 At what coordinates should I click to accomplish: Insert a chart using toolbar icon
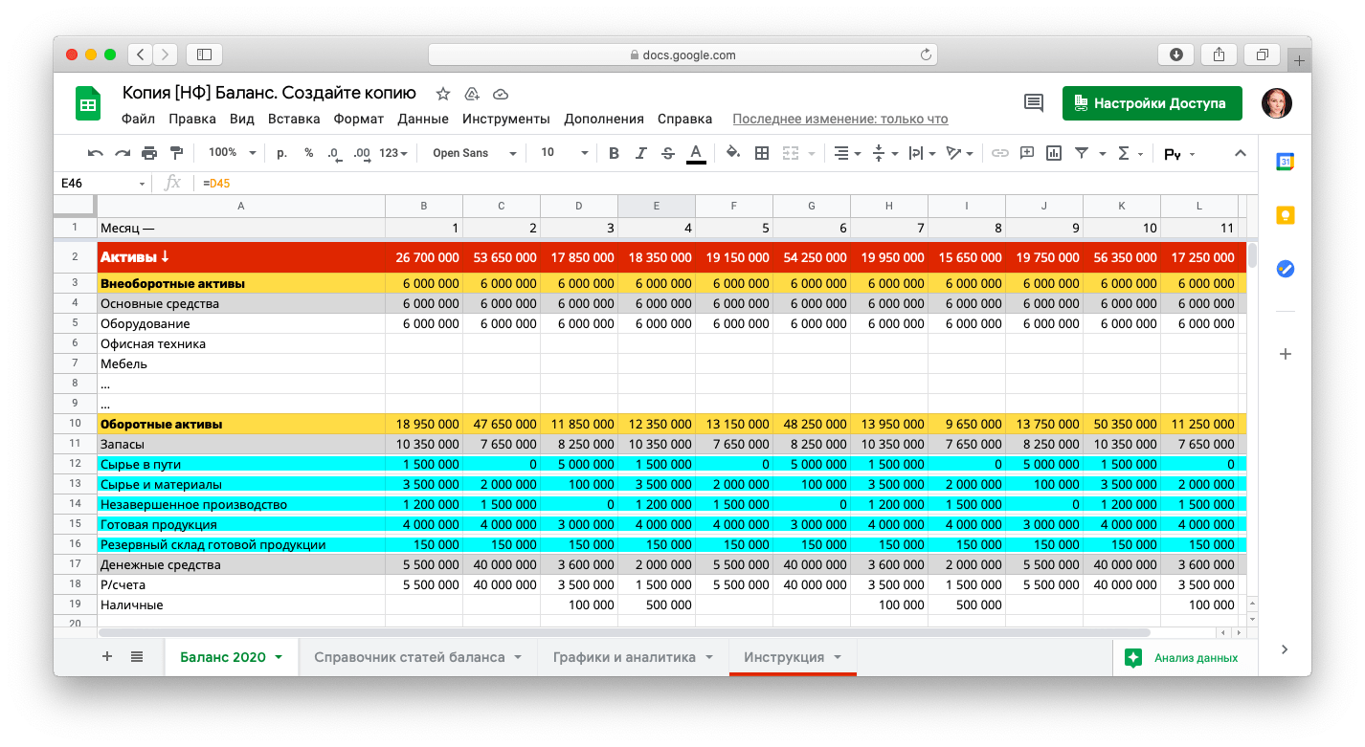tap(1054, 153)
